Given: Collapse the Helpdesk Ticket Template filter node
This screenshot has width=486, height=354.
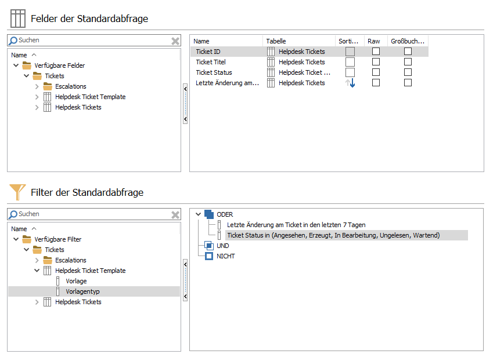Looking at the screenshot, I should point(37,270).
